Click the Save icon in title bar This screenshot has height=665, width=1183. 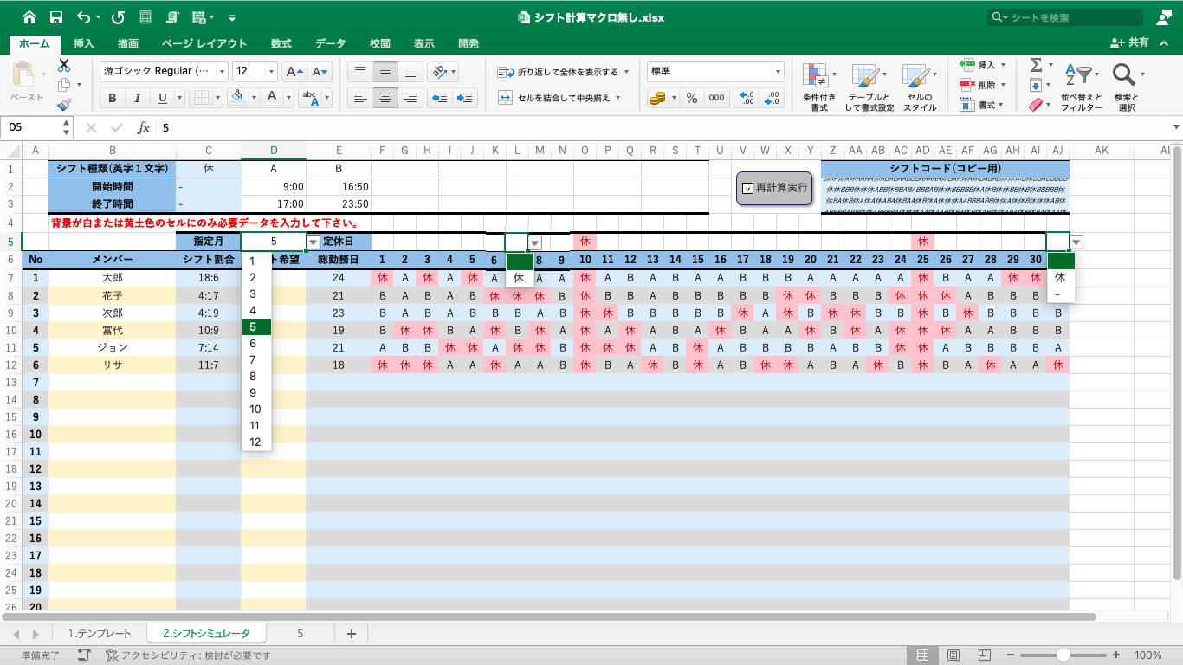pyautogui.click(x=56, y=17)
